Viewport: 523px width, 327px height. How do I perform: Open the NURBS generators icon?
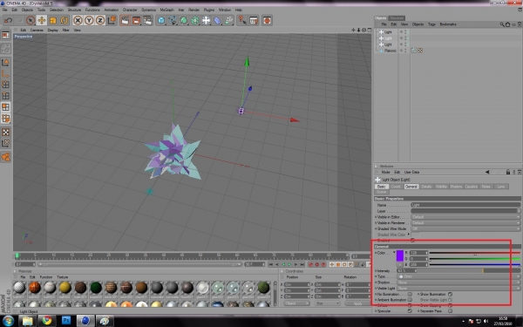click(x=184, y=20)
